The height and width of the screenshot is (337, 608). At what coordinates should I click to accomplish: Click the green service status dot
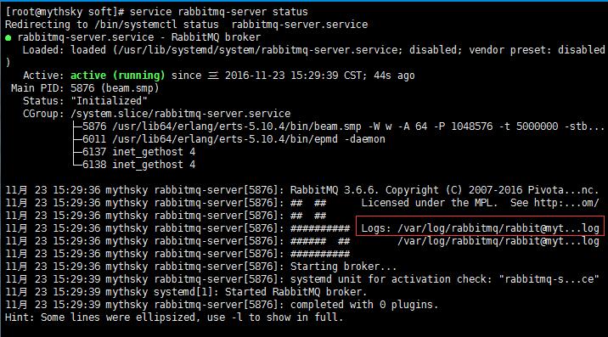8,38
